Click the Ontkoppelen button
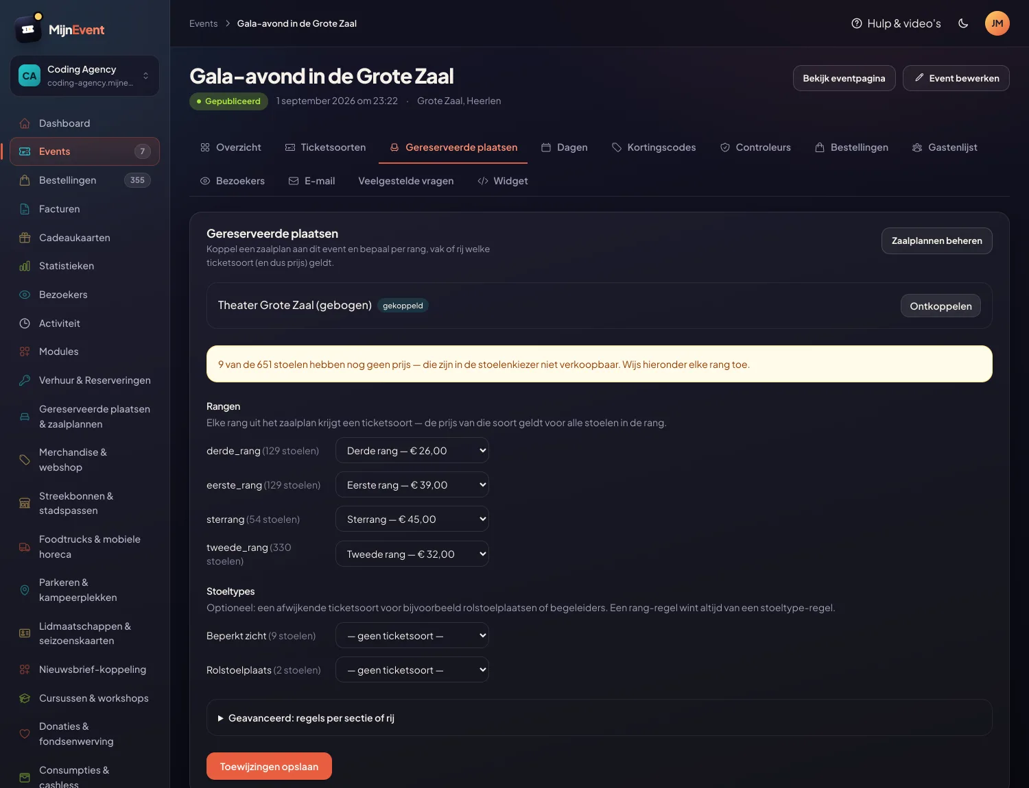The height and width of the screenshot is (788, 1029). click(941, 306)
